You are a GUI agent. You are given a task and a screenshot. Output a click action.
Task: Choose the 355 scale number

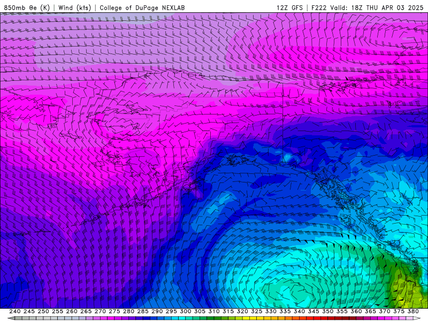point(342,311)
